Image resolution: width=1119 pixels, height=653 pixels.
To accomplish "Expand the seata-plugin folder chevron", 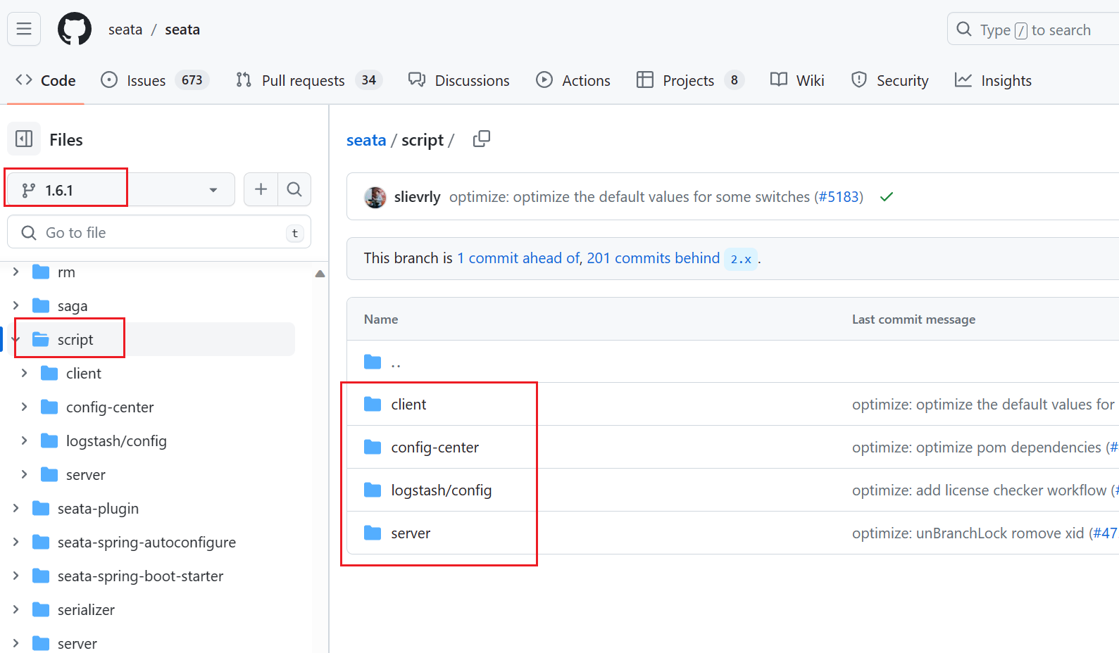I will coord(15,508).
